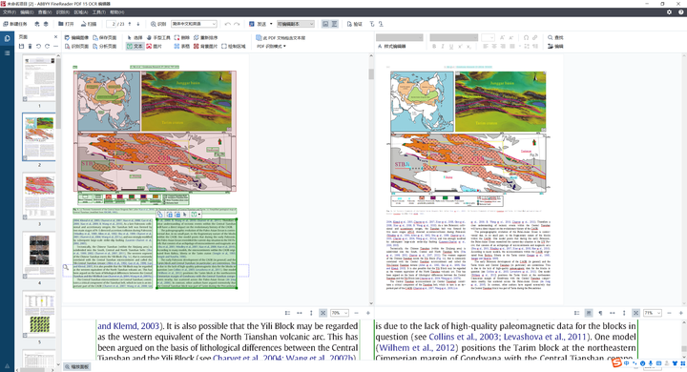The image size is (687, 372).
Task: Click the Edit Image icon (编辑图像)
Action: (76, 38)
